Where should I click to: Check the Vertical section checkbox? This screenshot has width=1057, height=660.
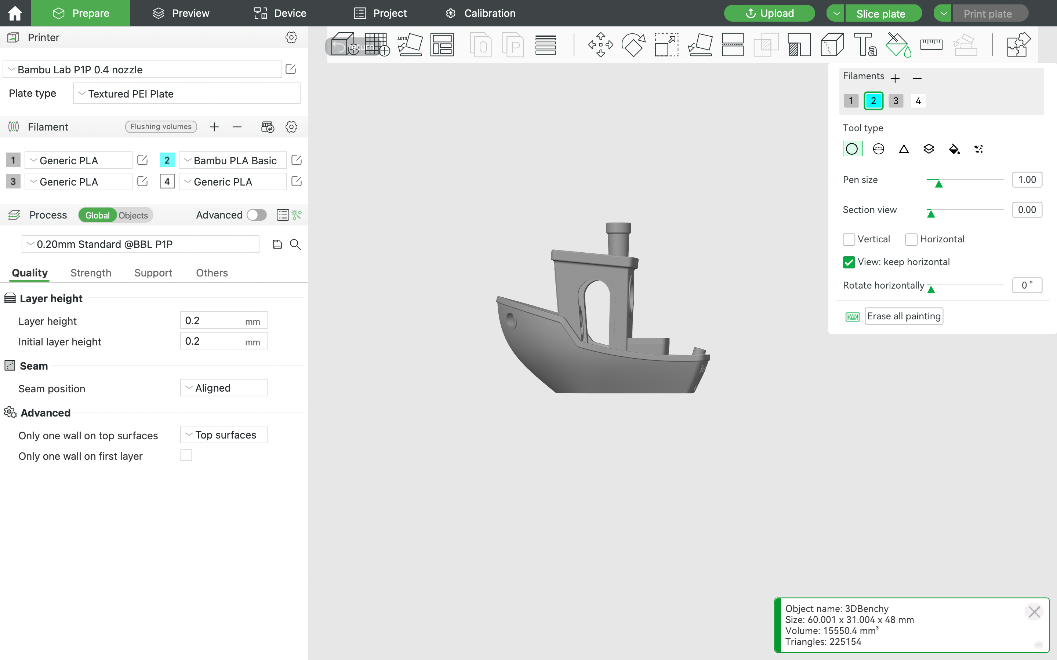[849, 239]
